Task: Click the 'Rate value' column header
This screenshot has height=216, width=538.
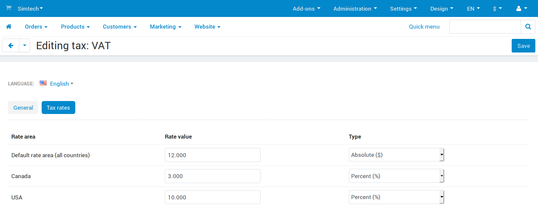Action: [x=178, y=137]
